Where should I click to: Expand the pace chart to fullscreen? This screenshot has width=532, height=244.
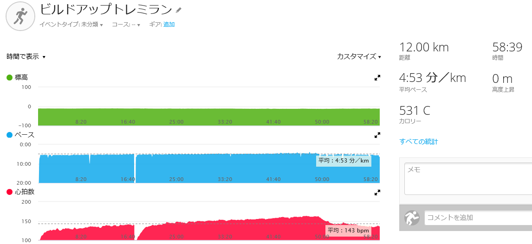(377, 135)
